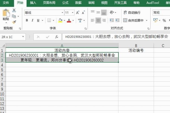Click 合并后居中 merge and center
Screen dimensions: 170x113
133,20
